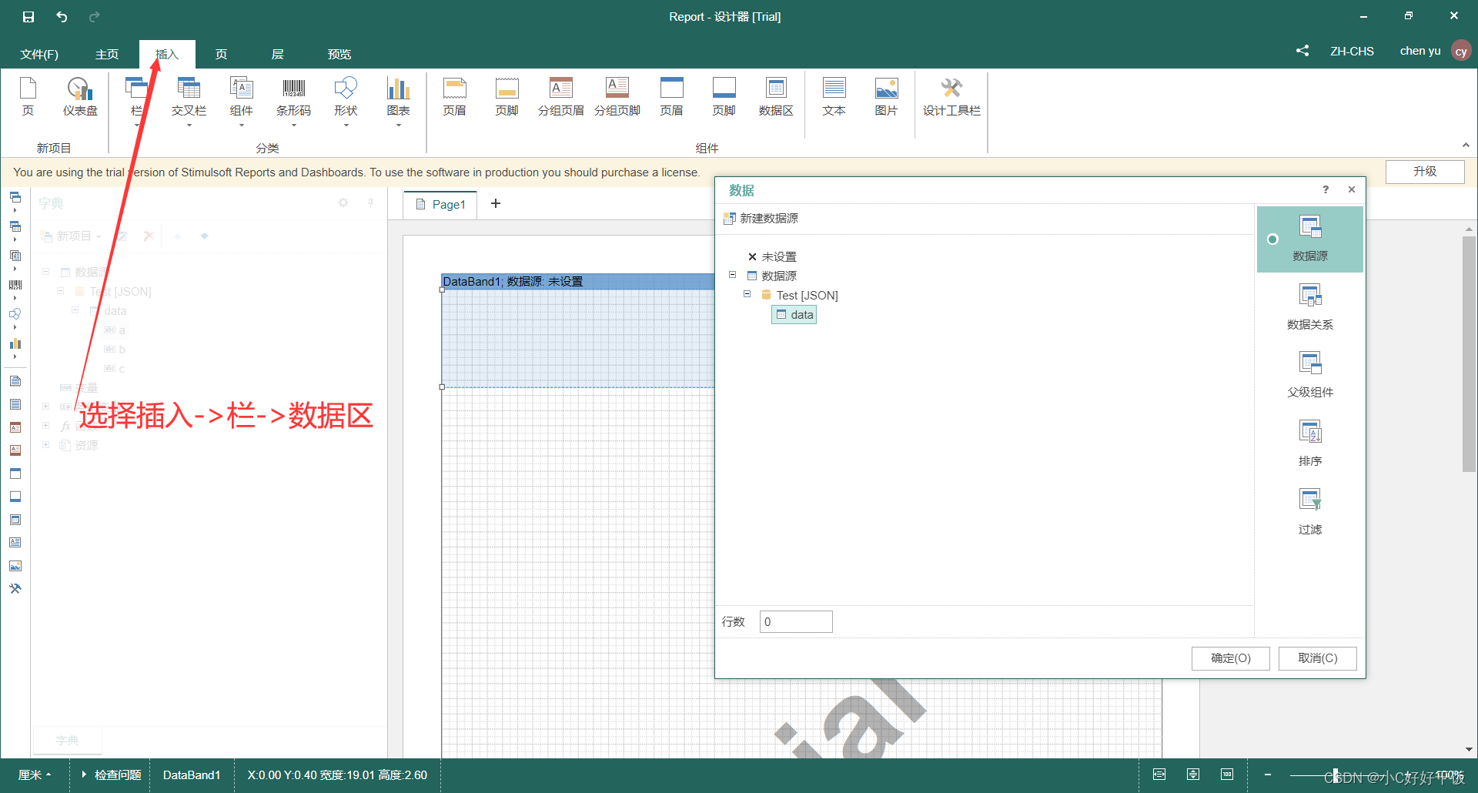1478x793 pixels.
Task: Click 新建数据源 new data source
Action: coord(761,219)
